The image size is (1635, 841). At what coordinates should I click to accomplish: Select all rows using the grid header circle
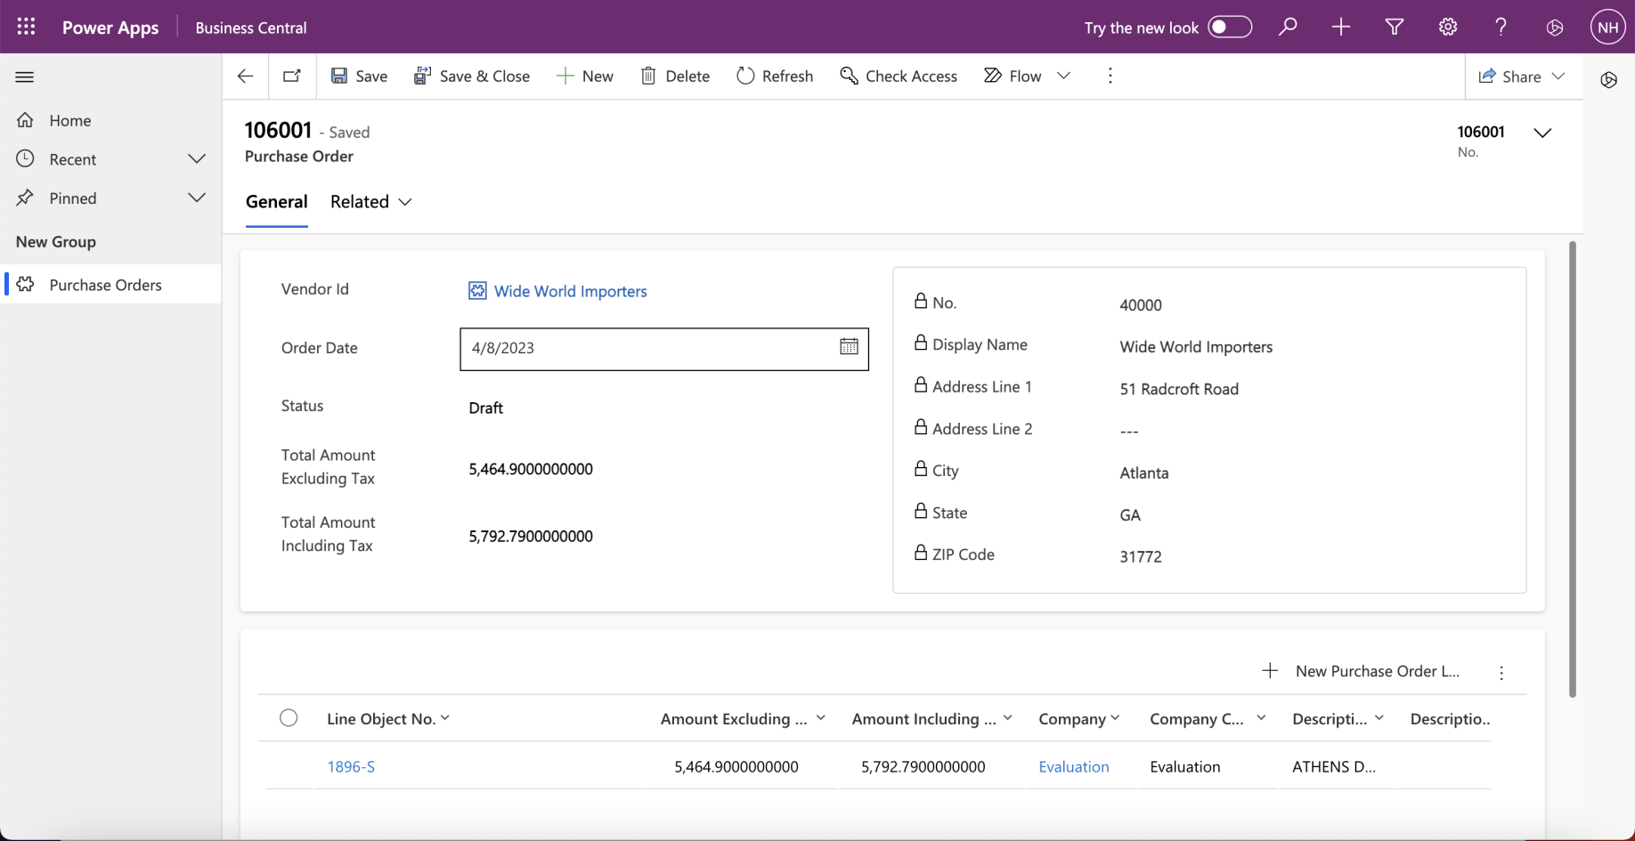(289, 718)
